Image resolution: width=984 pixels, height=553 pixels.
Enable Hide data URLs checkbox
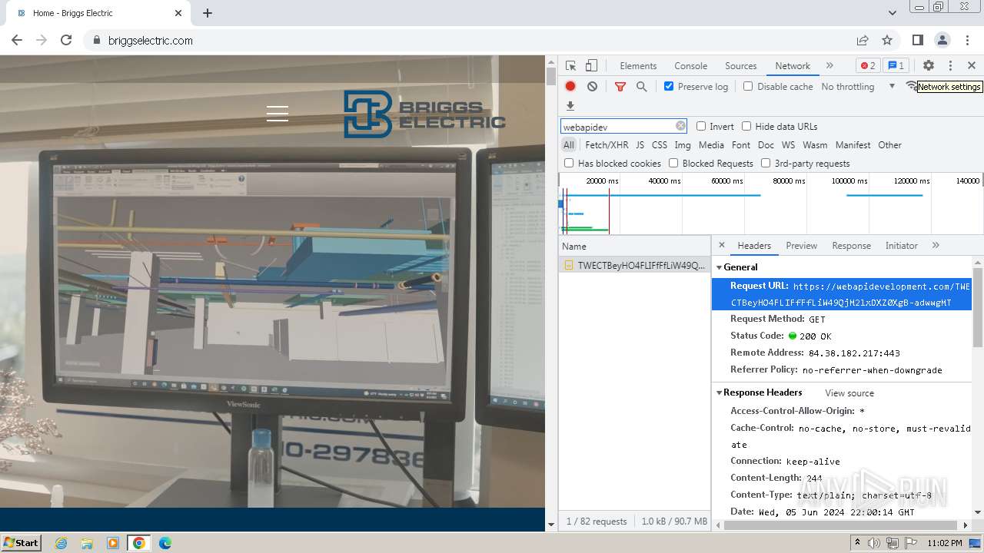(x=746, y=126)
